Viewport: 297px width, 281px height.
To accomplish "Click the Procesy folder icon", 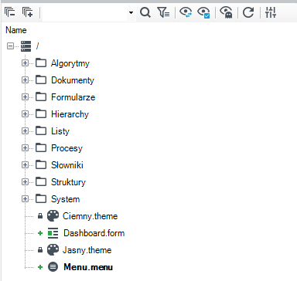I will (x=41, y=147).
